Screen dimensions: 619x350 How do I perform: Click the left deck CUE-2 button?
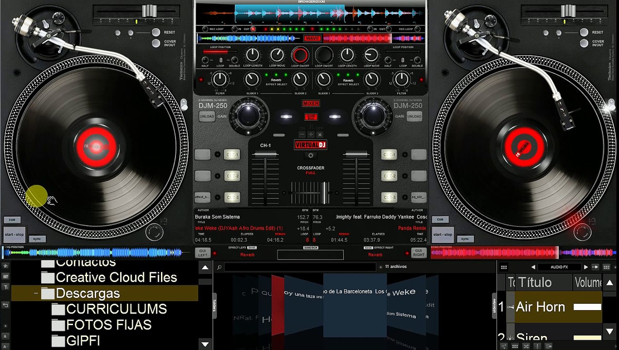coord(232,176)
